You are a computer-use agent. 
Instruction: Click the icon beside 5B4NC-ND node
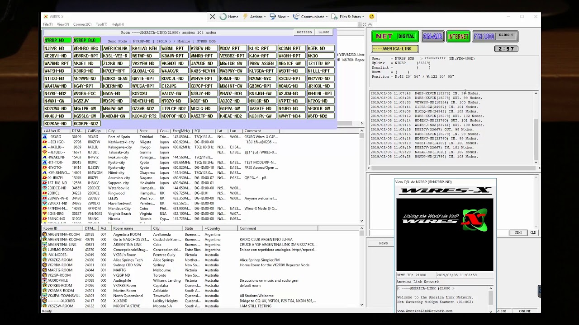point(44,219)
